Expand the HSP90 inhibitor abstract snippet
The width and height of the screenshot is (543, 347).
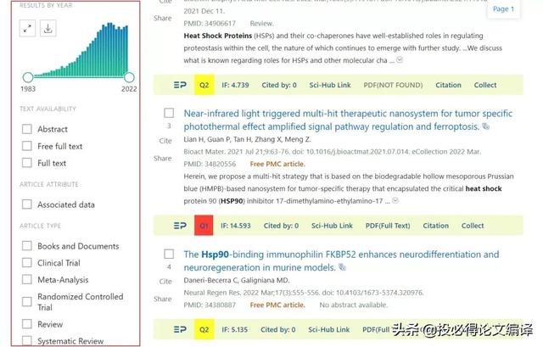click(395, 201)
